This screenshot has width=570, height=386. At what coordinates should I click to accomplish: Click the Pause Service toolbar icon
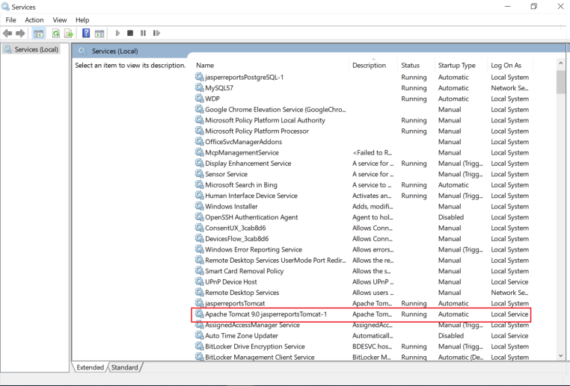143,33
